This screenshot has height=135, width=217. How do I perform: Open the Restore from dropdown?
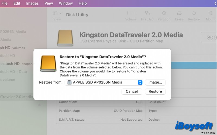point(104,82)
